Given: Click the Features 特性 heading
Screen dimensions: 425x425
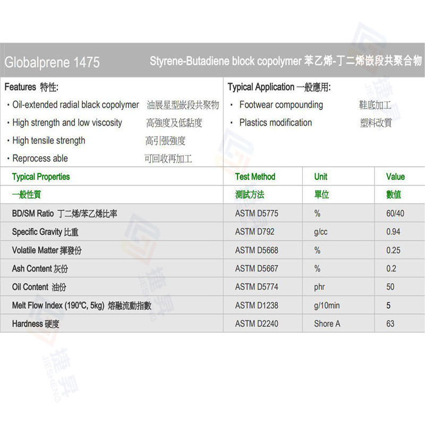Looking at the screenshot, I should pyautogui.click(x=31, y=87).
